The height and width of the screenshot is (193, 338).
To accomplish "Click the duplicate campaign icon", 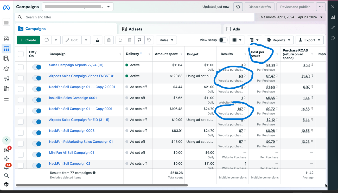I will pyautogui.click(x=47, y=40).
